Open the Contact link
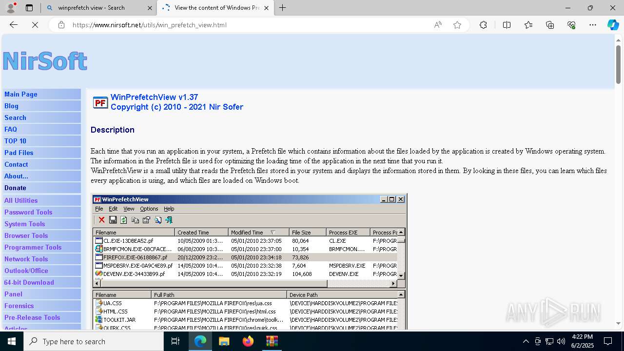Screen dimensions: 624x351 (16, 164)
